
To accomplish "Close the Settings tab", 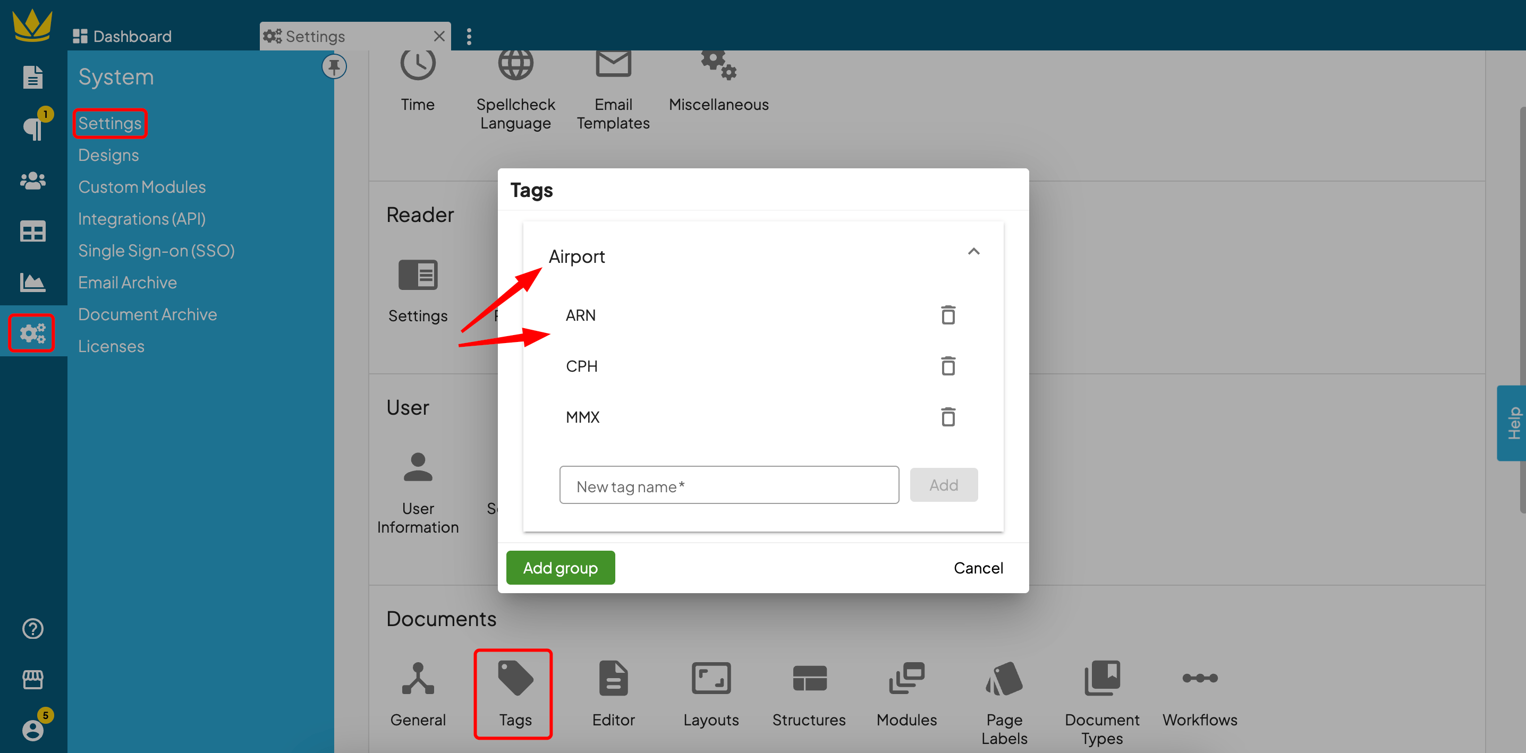I will (x=439, y=37).
